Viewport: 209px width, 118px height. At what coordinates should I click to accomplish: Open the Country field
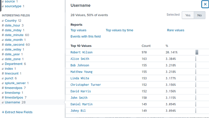pyautogui.click(x=11, y=21)
